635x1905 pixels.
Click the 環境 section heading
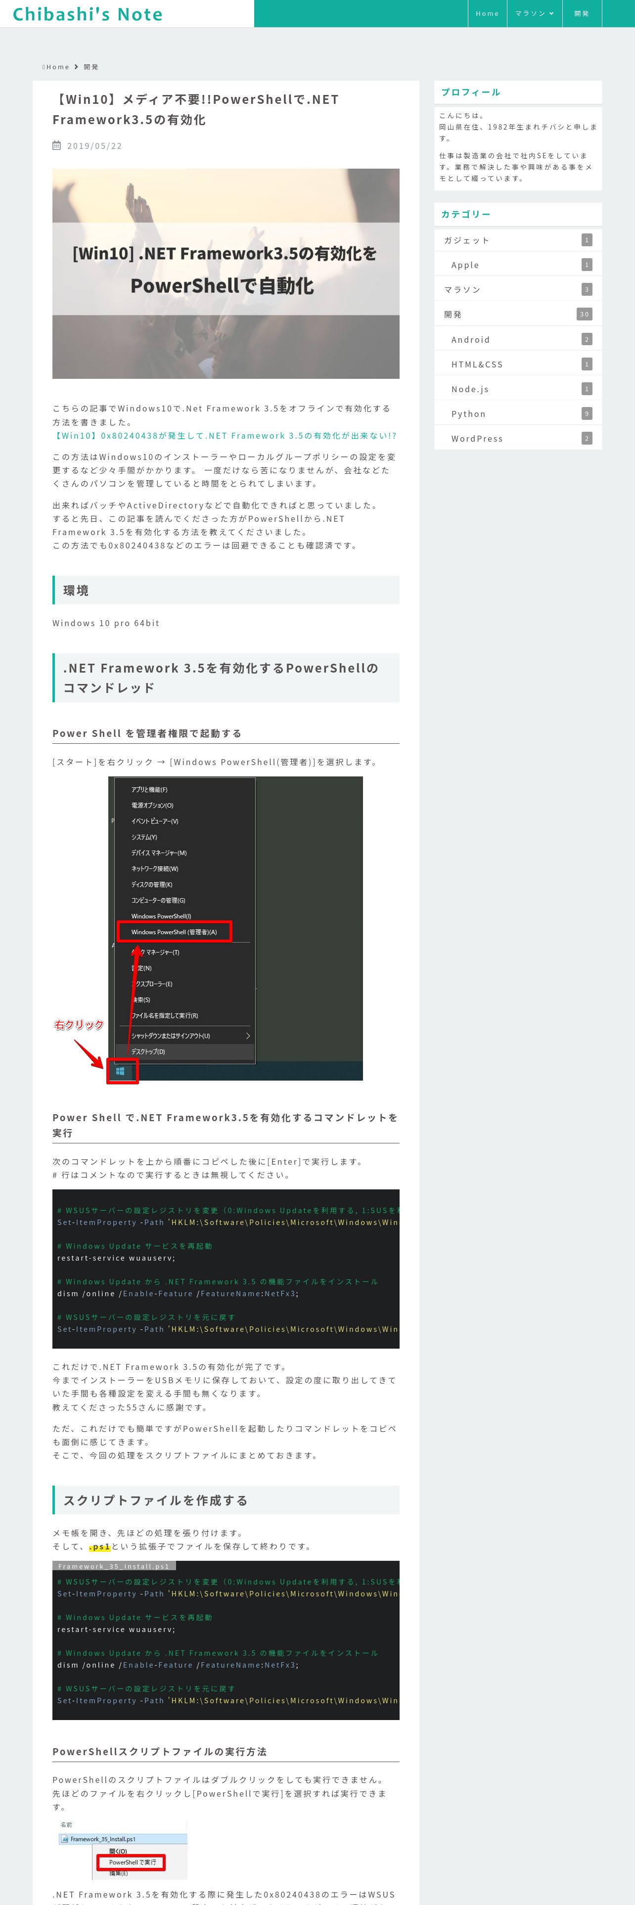click(226, 590)
